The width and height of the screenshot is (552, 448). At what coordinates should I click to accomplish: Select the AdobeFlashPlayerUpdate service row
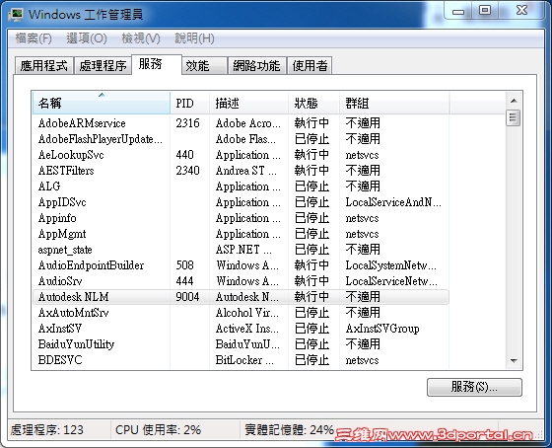click(x=241, y=139)
